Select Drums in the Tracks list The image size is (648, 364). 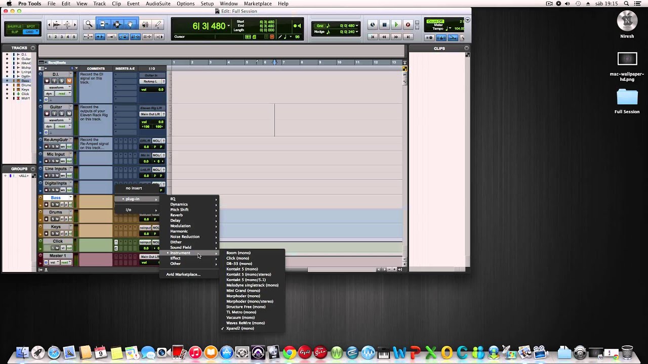[x=25, y=85]
